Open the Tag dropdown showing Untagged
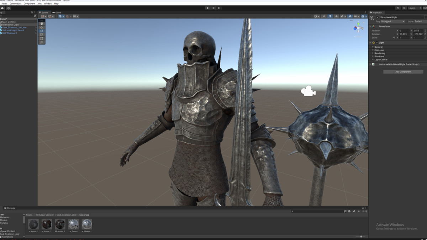 (x=393, y=21)
